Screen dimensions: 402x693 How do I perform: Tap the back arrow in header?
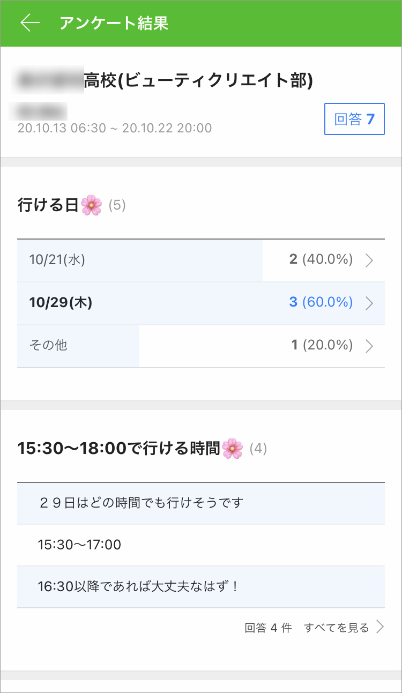(x=30, y=23)
